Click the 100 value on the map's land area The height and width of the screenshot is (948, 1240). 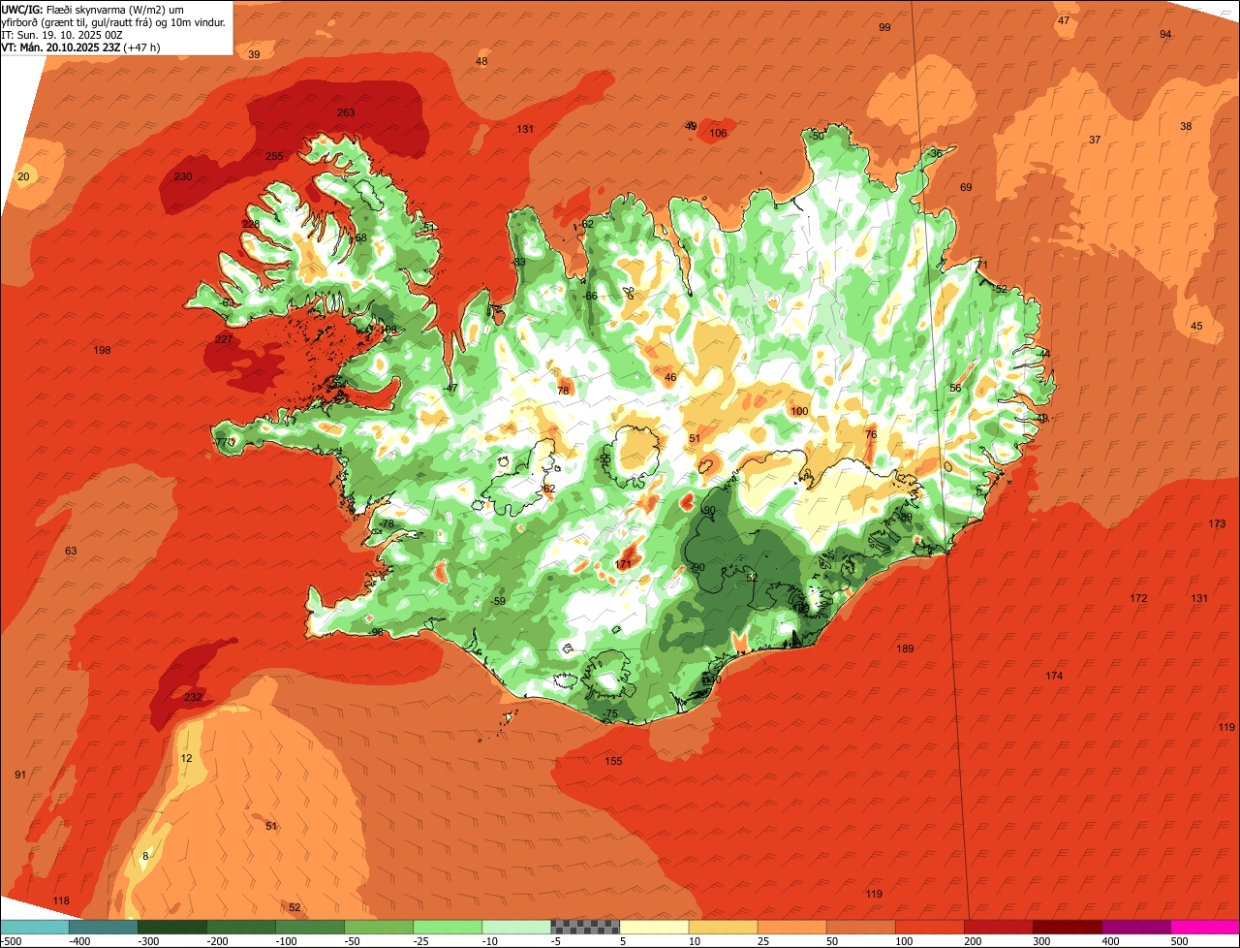click(x=799, y=411)
